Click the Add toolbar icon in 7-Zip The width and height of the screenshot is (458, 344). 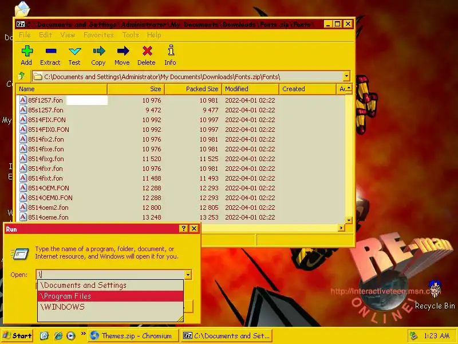tap(27, 51)
